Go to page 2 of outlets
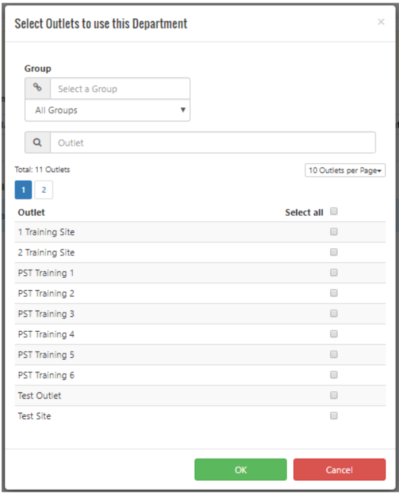399x493 pixels. [x=44, y=190]
